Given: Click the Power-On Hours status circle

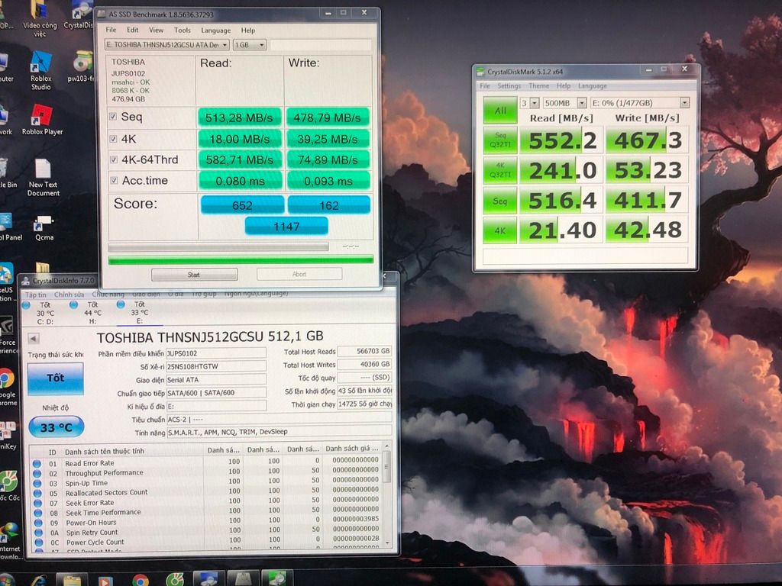Looking at the screenshot, I should [37, 523].
